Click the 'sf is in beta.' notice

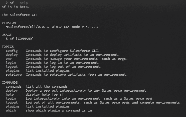[16, 7]
